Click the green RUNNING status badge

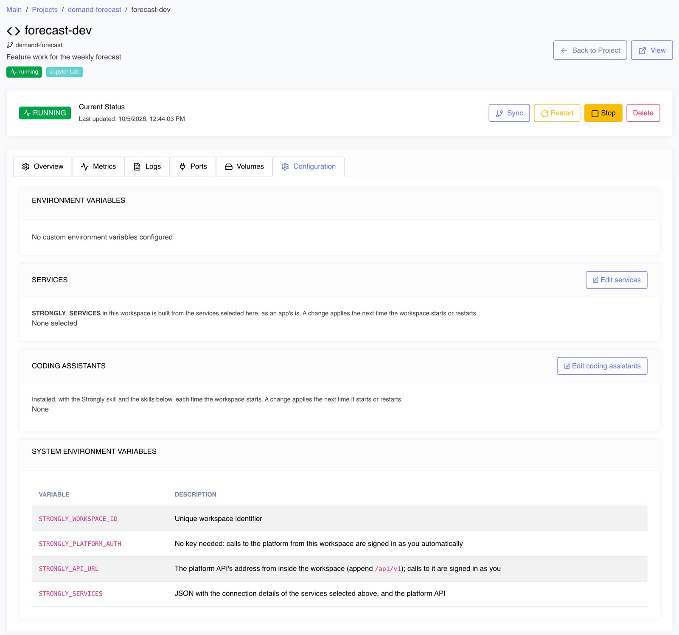point(45,113)
